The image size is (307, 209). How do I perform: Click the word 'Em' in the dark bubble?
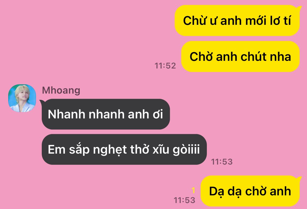56,150
